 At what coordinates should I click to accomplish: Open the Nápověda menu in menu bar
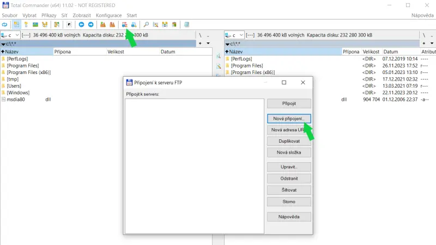click(422, 15)
